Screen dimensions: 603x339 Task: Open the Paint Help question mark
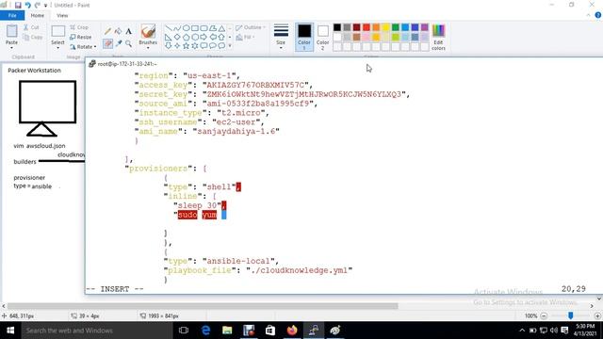(x=598, y=15)
